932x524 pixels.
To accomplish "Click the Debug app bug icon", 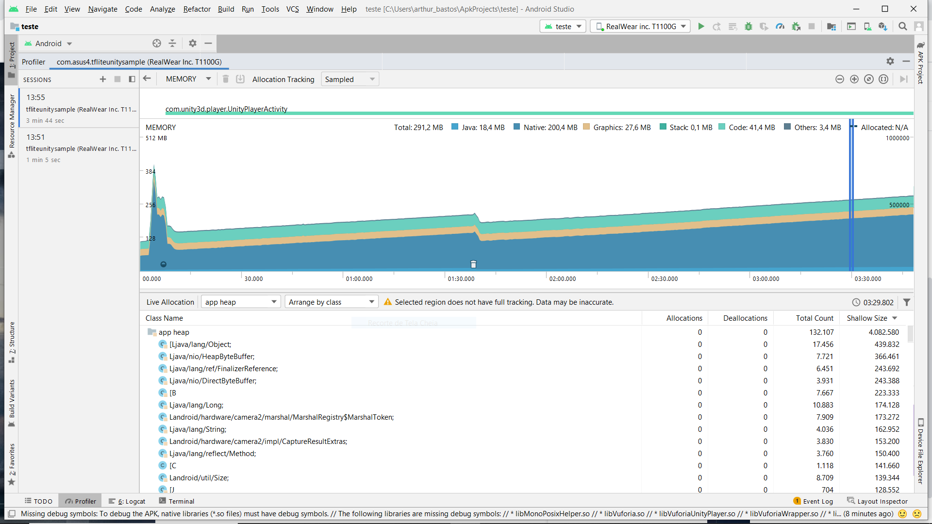I will pos(748,26).
